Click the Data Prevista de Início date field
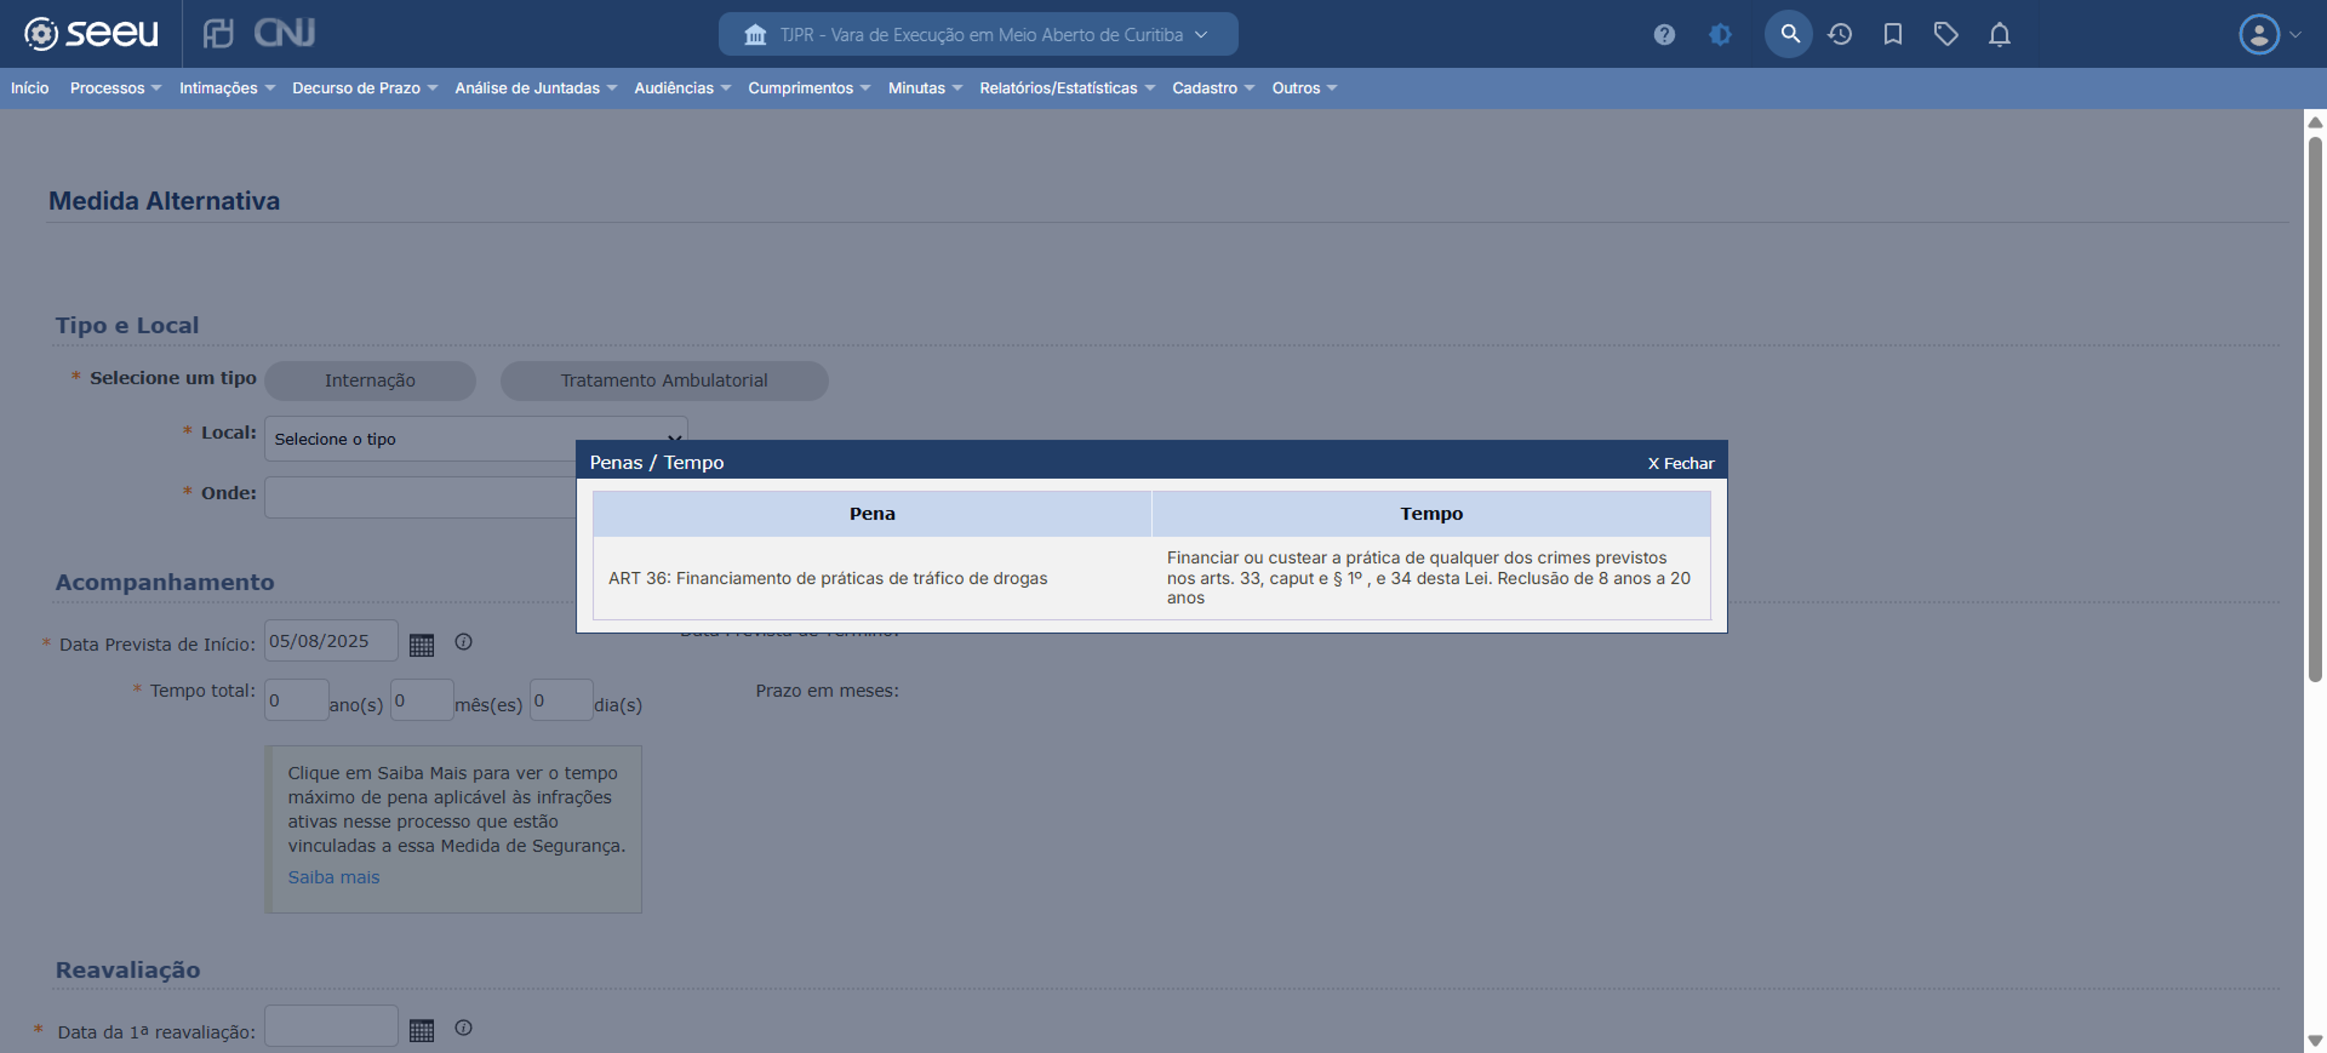This screenshot has width=2327, height=1053. coord(331,640)
